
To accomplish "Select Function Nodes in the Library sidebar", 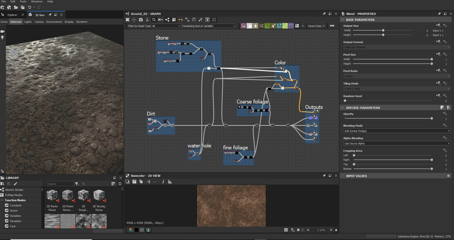I will pyautogui.click(x=15, y=200).
